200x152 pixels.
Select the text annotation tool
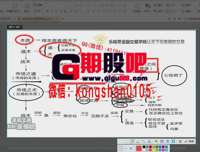point(149,141)
